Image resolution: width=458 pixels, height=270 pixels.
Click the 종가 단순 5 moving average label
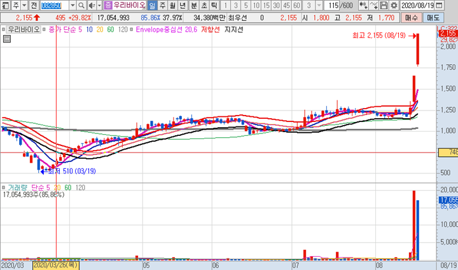(65, 29)
